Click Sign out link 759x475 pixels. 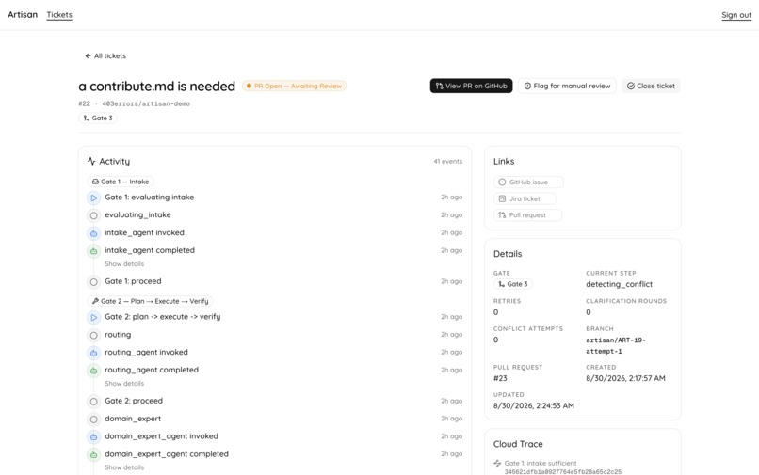(736, 15)
